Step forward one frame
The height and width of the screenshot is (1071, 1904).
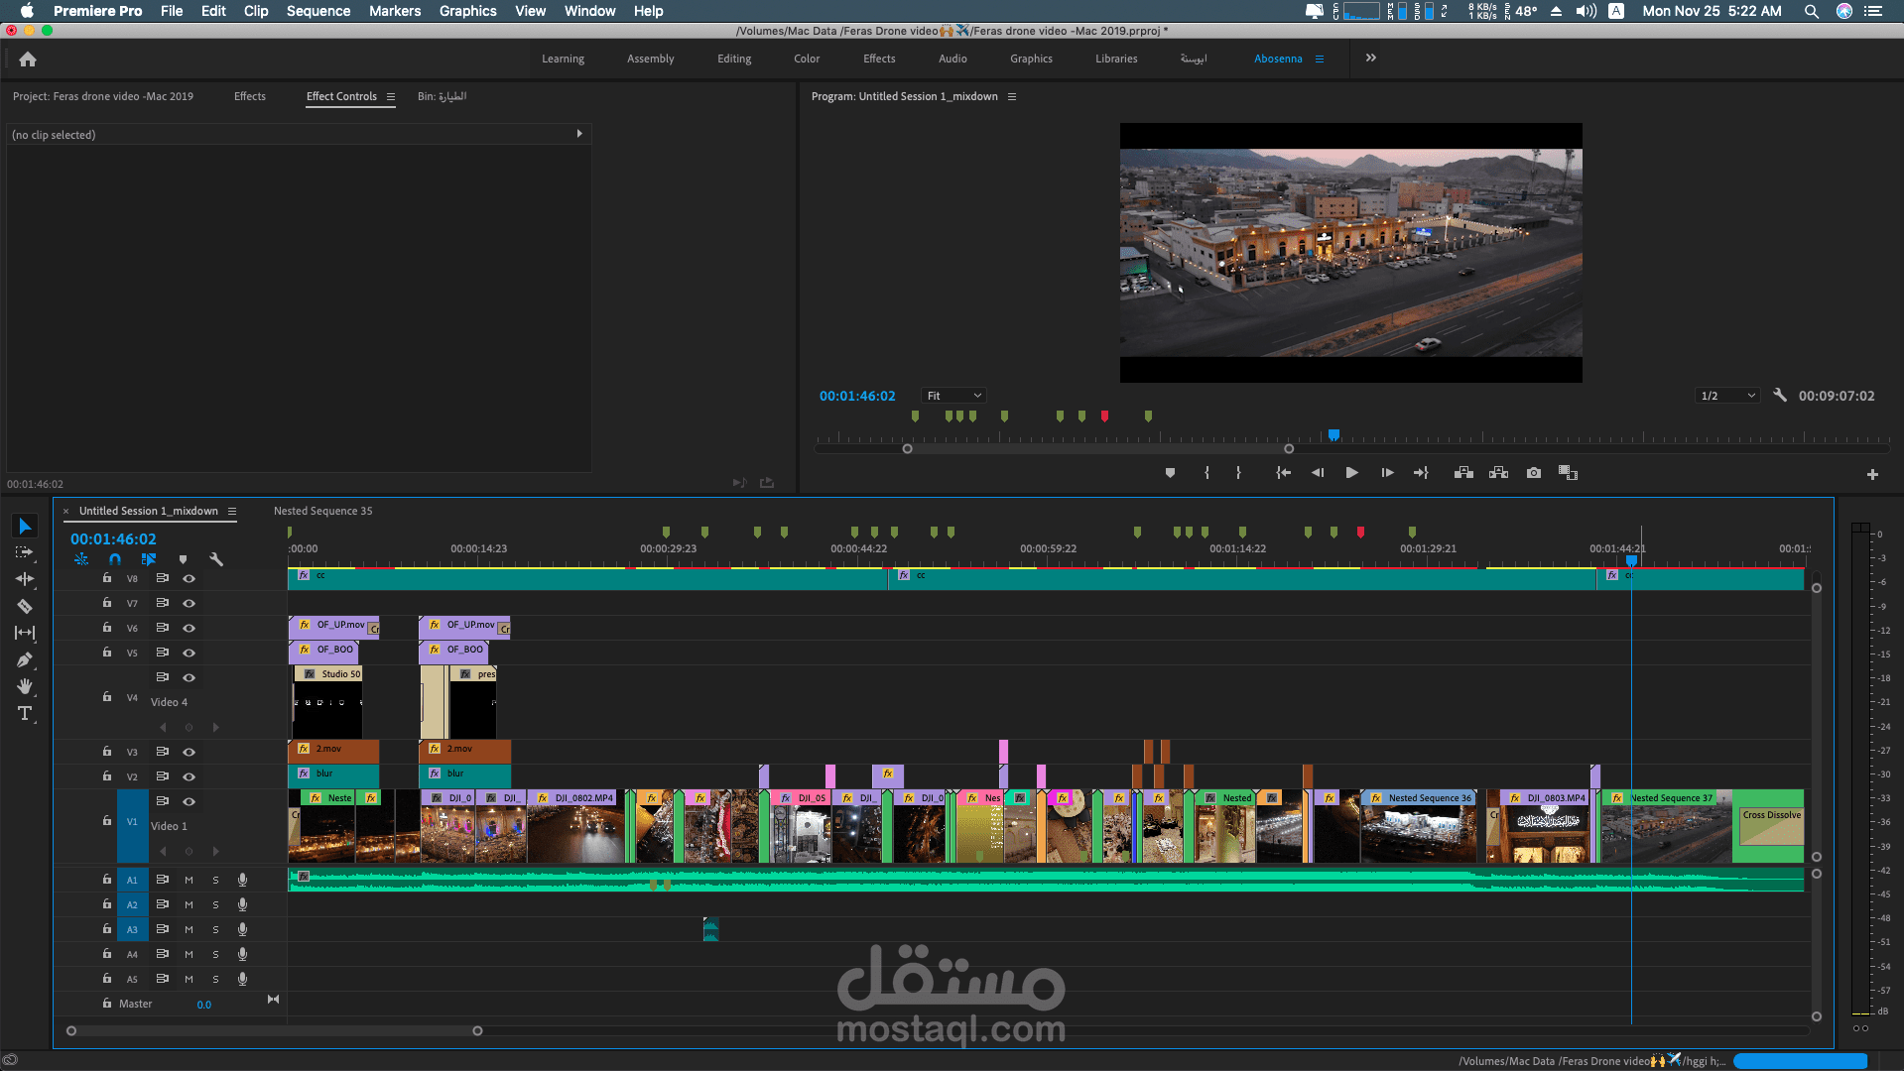[x=1387, y=473]
